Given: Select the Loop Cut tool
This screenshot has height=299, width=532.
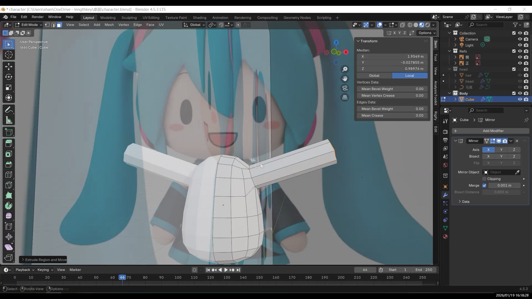Looking at the screenshot, I should point(9,175).
